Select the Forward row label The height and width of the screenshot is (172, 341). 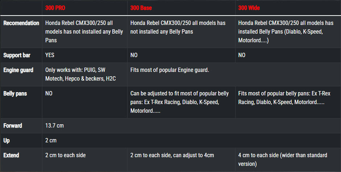point(13,126)
